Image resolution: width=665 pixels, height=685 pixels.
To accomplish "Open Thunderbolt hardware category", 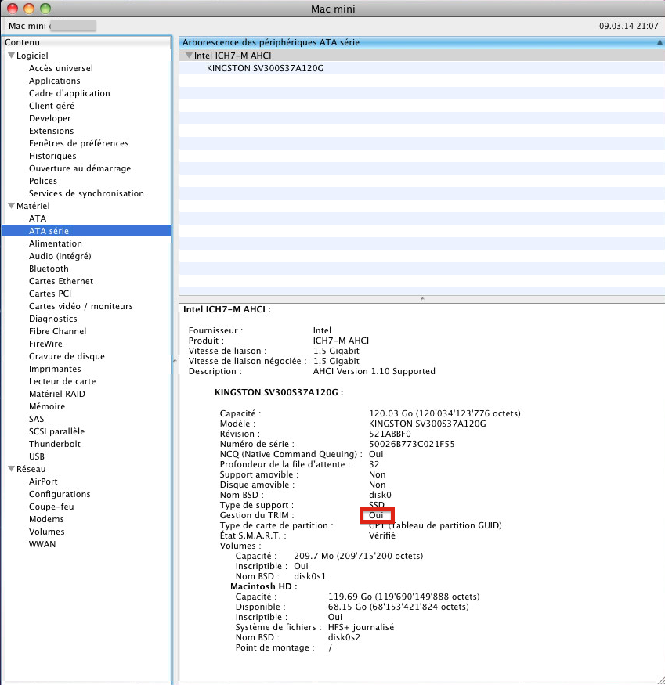I will 55,444.
